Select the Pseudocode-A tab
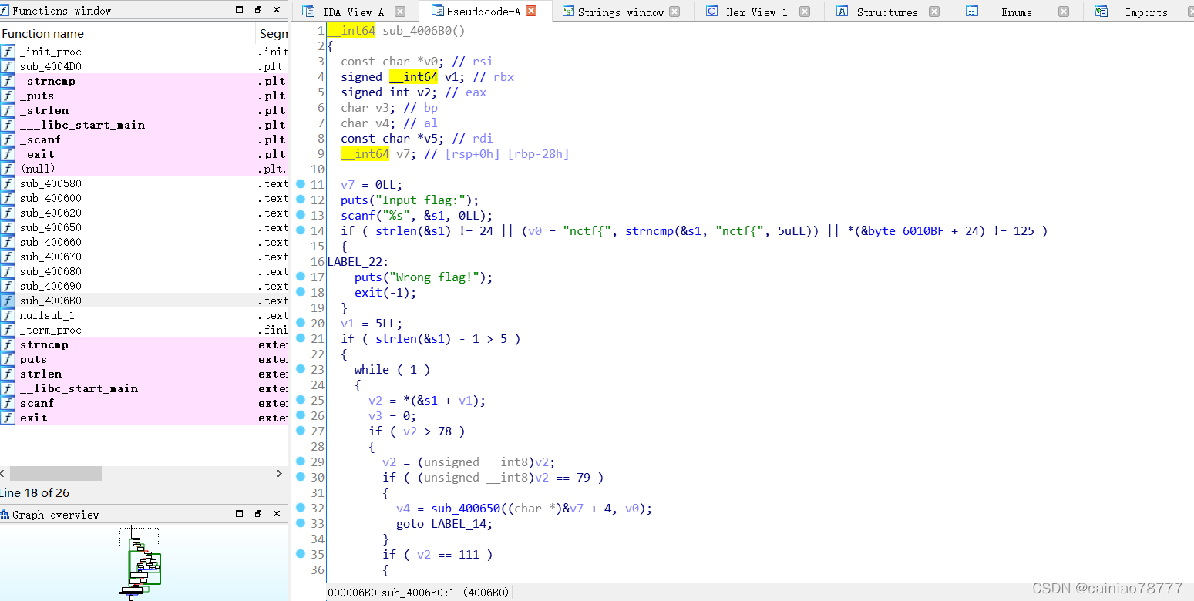The image size is (1194, 601). point(483,12)
